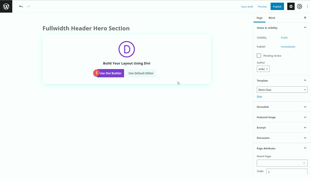Switch to the Page tab
The height and width of the screenshot is (179, 311).
click(x=259, y=18)
